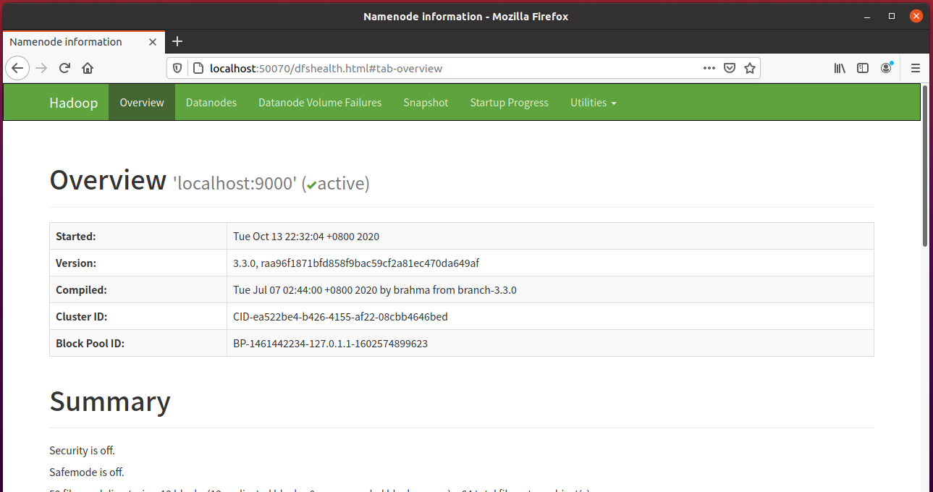Bookmark this page with the star icon
This screenshot has height=492, width=933.
[x=750, y=68]
